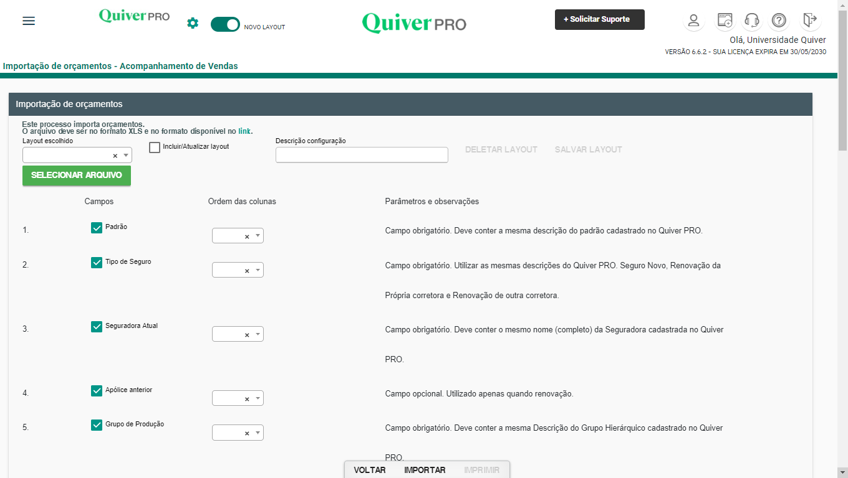Open column order dropdown for Tipo de Seguro
848x478 pixels.
(258, 270)
